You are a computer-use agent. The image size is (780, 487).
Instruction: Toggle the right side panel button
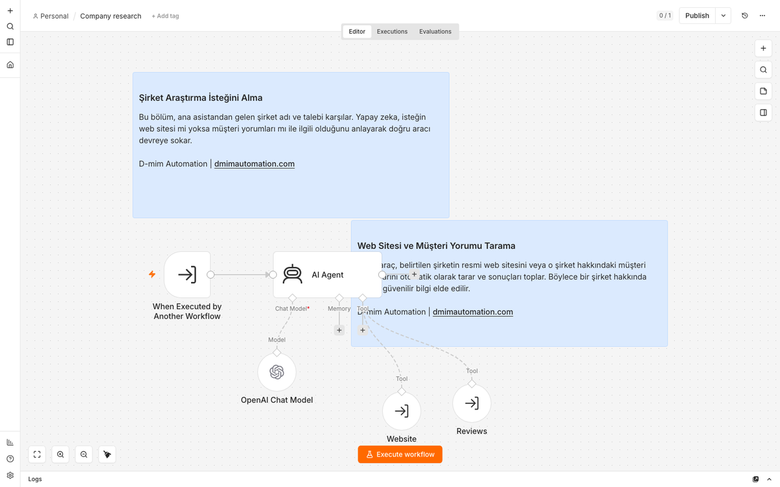pos(763,112)
